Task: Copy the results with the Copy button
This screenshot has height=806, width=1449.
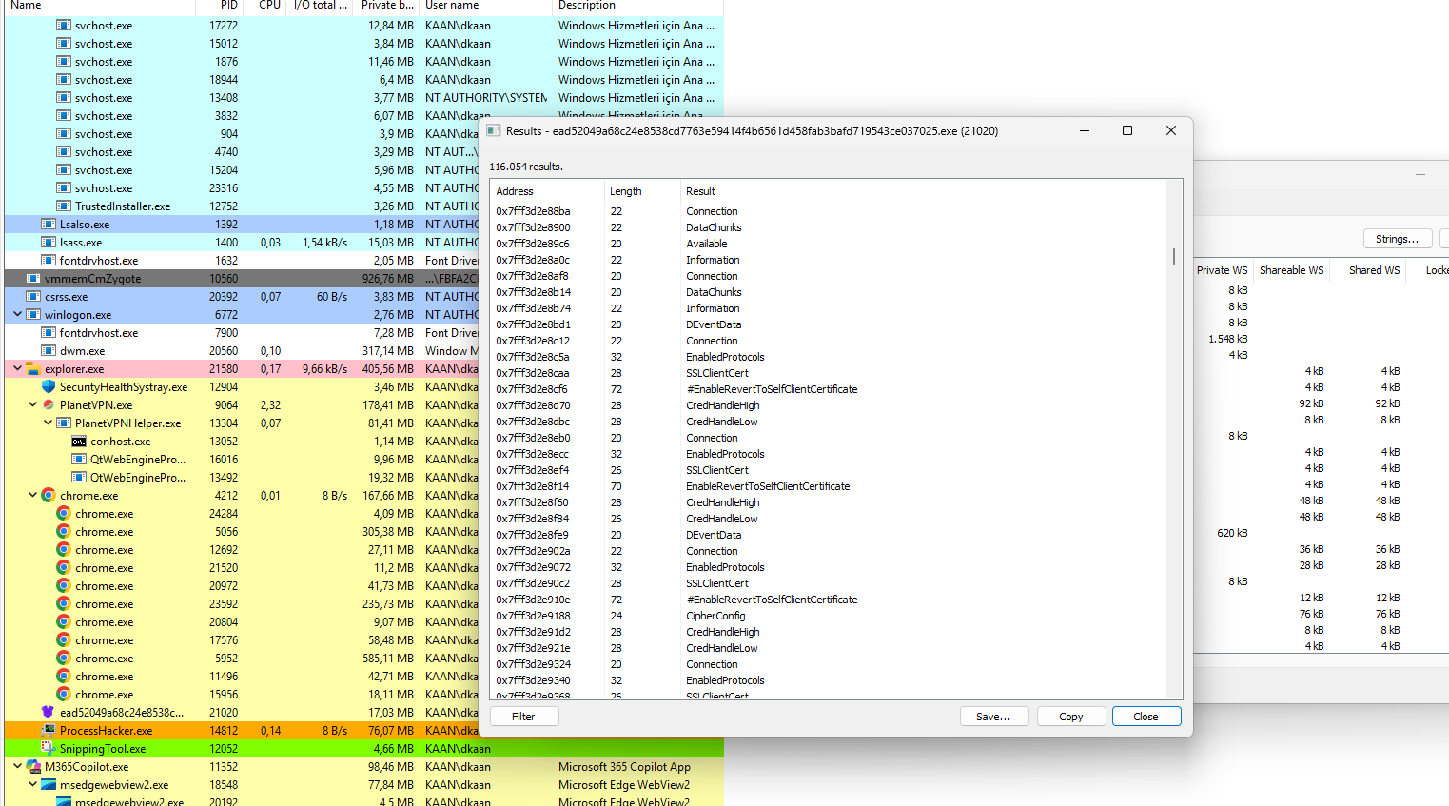Action: 1071,717
